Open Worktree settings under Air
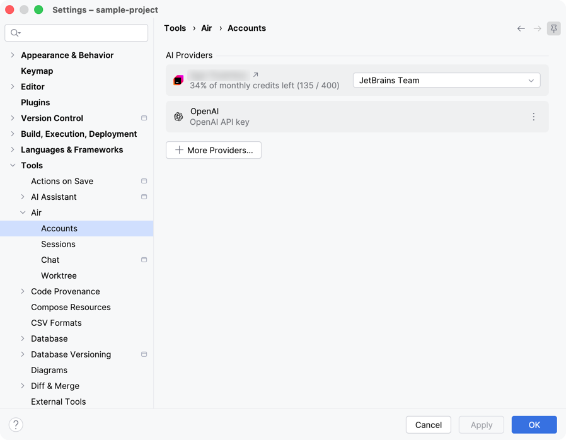Screen dimensions: 566x440 coord(59,275)
